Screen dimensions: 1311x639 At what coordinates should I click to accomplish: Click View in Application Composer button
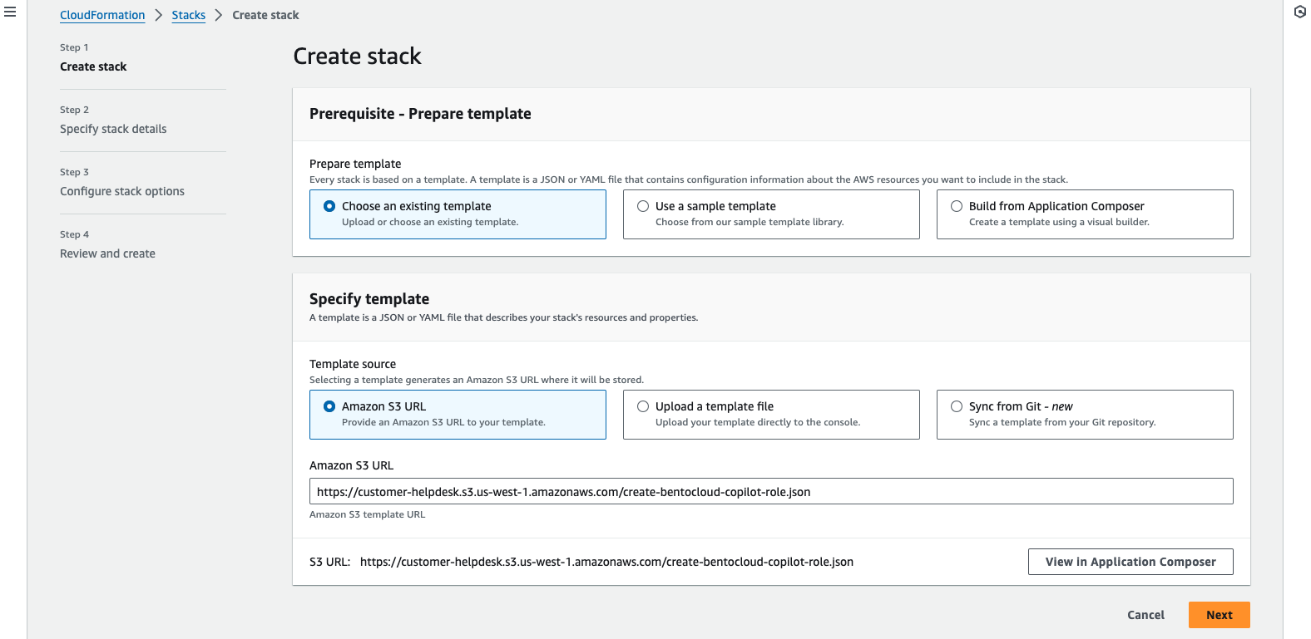(1130, 562)
